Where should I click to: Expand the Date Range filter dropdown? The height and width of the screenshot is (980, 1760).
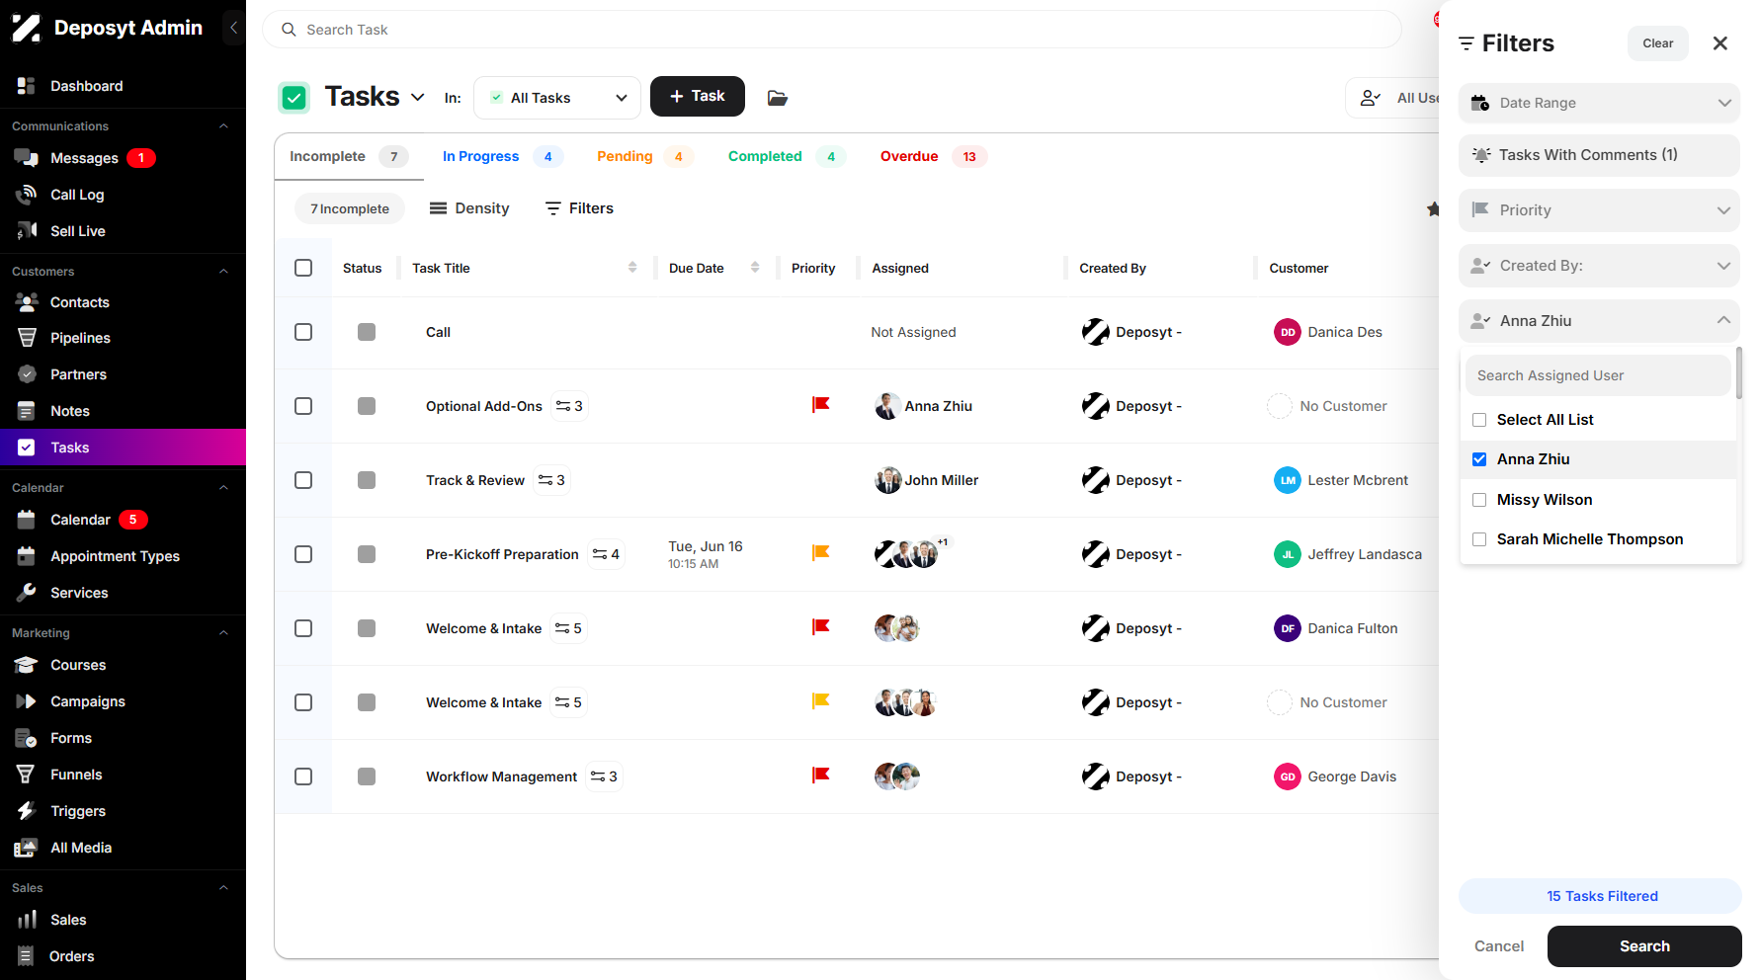click(x=1599, y=103)
